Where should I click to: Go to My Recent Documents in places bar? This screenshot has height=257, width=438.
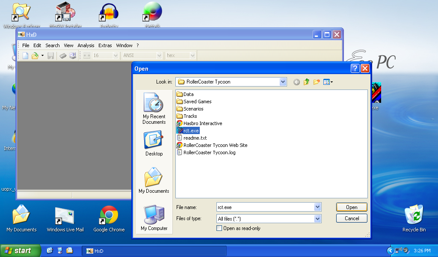tap(154, 108)
